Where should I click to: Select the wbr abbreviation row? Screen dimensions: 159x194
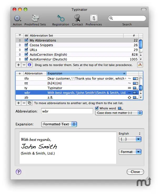tap(77, 93)
